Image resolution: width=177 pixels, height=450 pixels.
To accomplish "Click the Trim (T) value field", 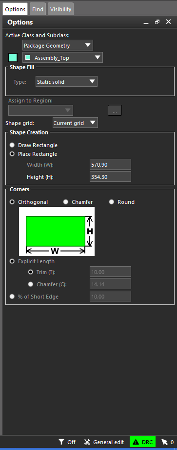I will tap(110, 272).
